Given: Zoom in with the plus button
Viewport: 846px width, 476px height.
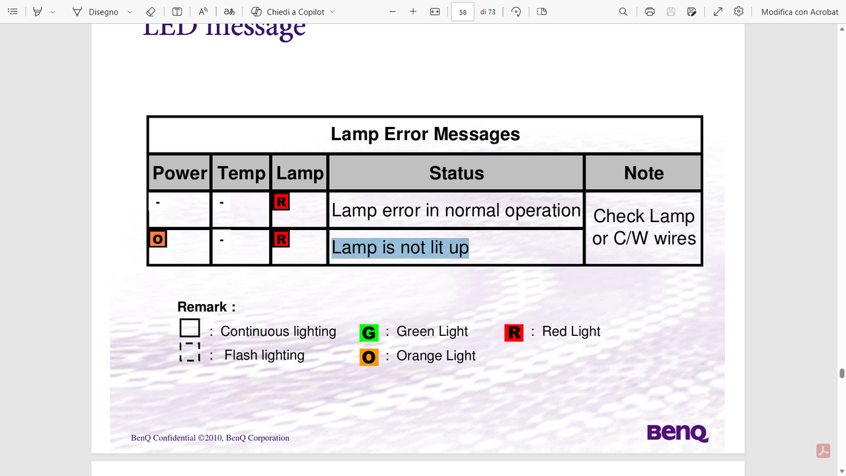Looking at the screenshot, I should 413,12.
